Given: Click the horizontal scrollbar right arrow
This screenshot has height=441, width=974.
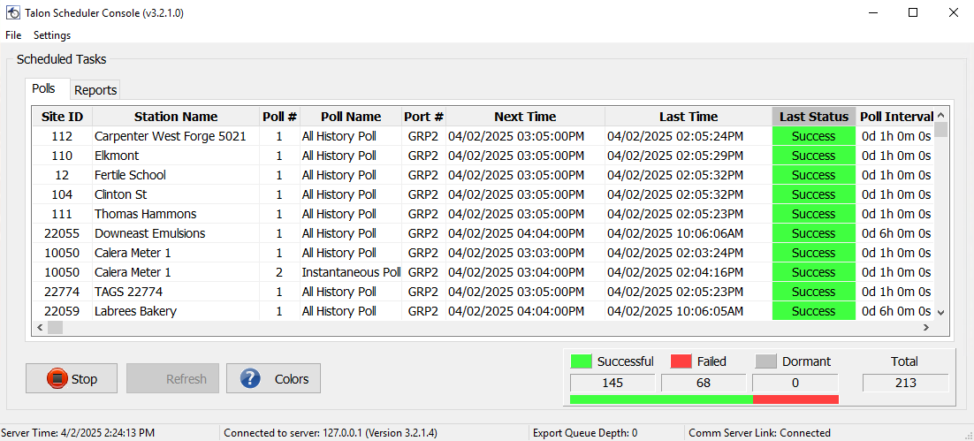Looking at the screenshot, I should point(925,327).
